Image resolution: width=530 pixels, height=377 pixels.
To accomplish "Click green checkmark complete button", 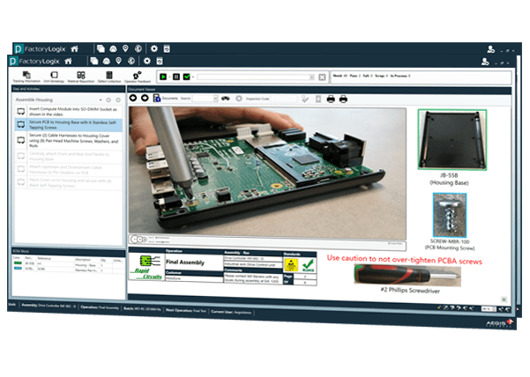I will click(x=188, y=78).
